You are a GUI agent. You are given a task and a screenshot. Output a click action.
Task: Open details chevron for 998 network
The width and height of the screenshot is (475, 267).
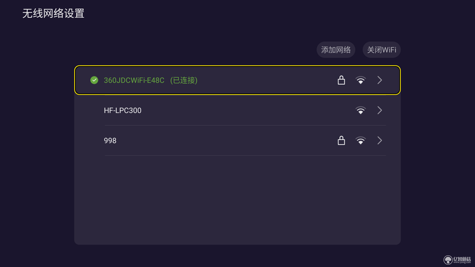[x=379, y=141]
